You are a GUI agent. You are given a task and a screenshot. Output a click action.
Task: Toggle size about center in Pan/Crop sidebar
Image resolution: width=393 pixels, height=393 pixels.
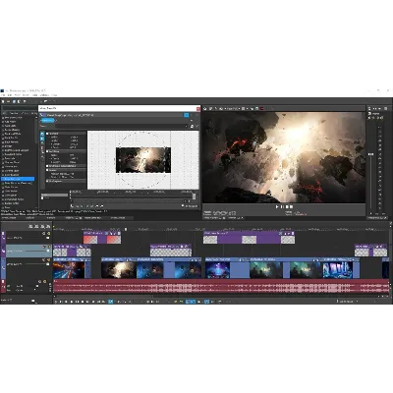42,157
